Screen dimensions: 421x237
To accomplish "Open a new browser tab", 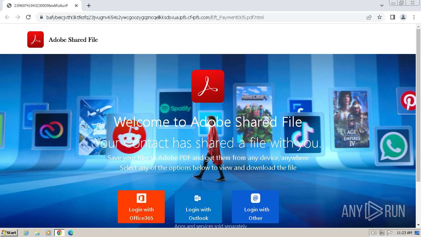I will [89, 6].
